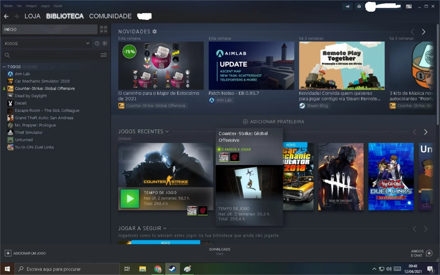Open the announcements megaphone icon
440x275 pixels.
click(347, 6)
